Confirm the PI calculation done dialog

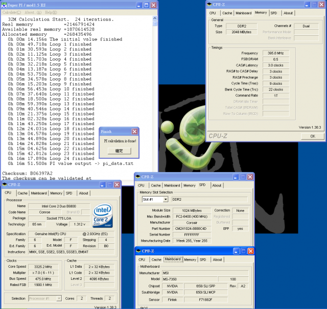click(x=119, y=151)
